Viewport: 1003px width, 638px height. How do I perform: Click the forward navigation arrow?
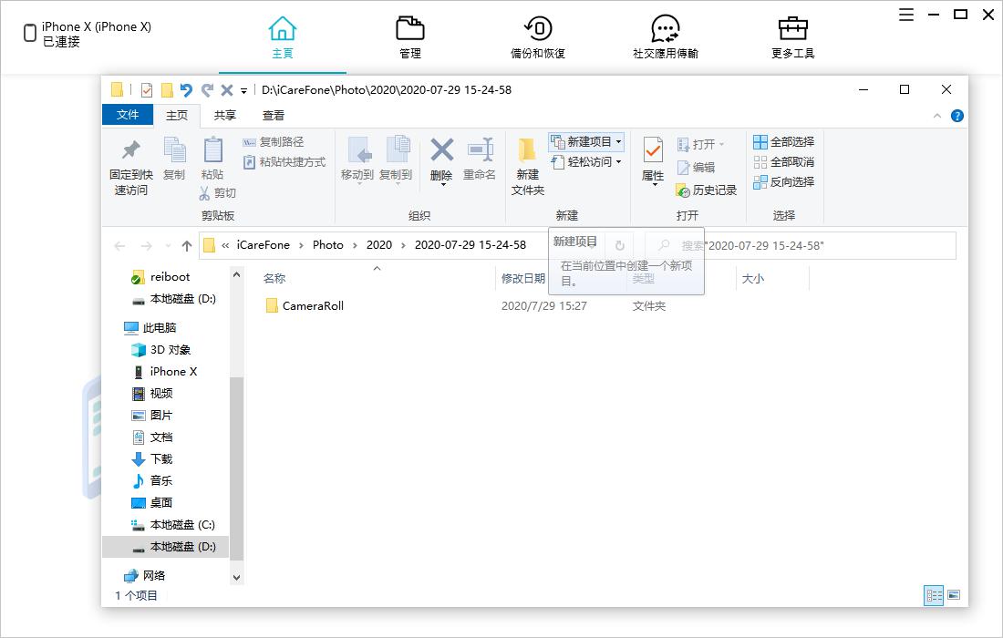click(147, 245)
